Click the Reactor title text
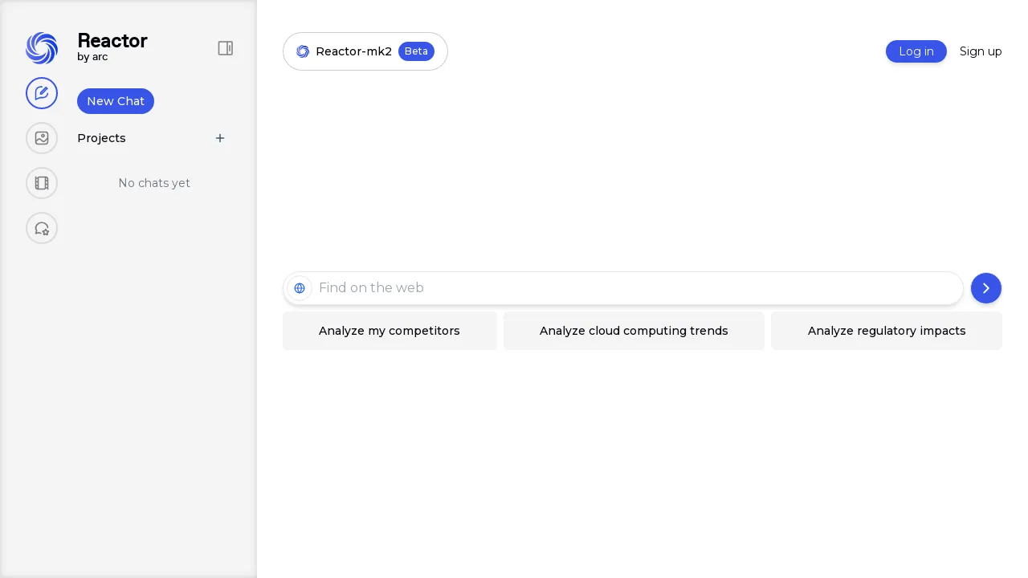The height and width of the screenshot is (578, 1028). 112,41
